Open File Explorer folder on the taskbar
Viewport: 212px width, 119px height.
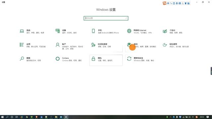[56, 117]
